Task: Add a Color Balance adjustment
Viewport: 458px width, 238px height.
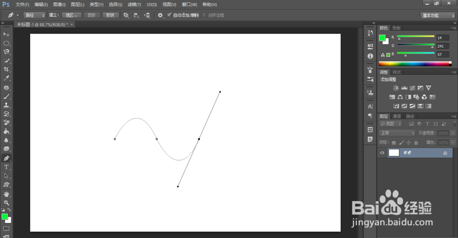Action: tap(400, 97)
